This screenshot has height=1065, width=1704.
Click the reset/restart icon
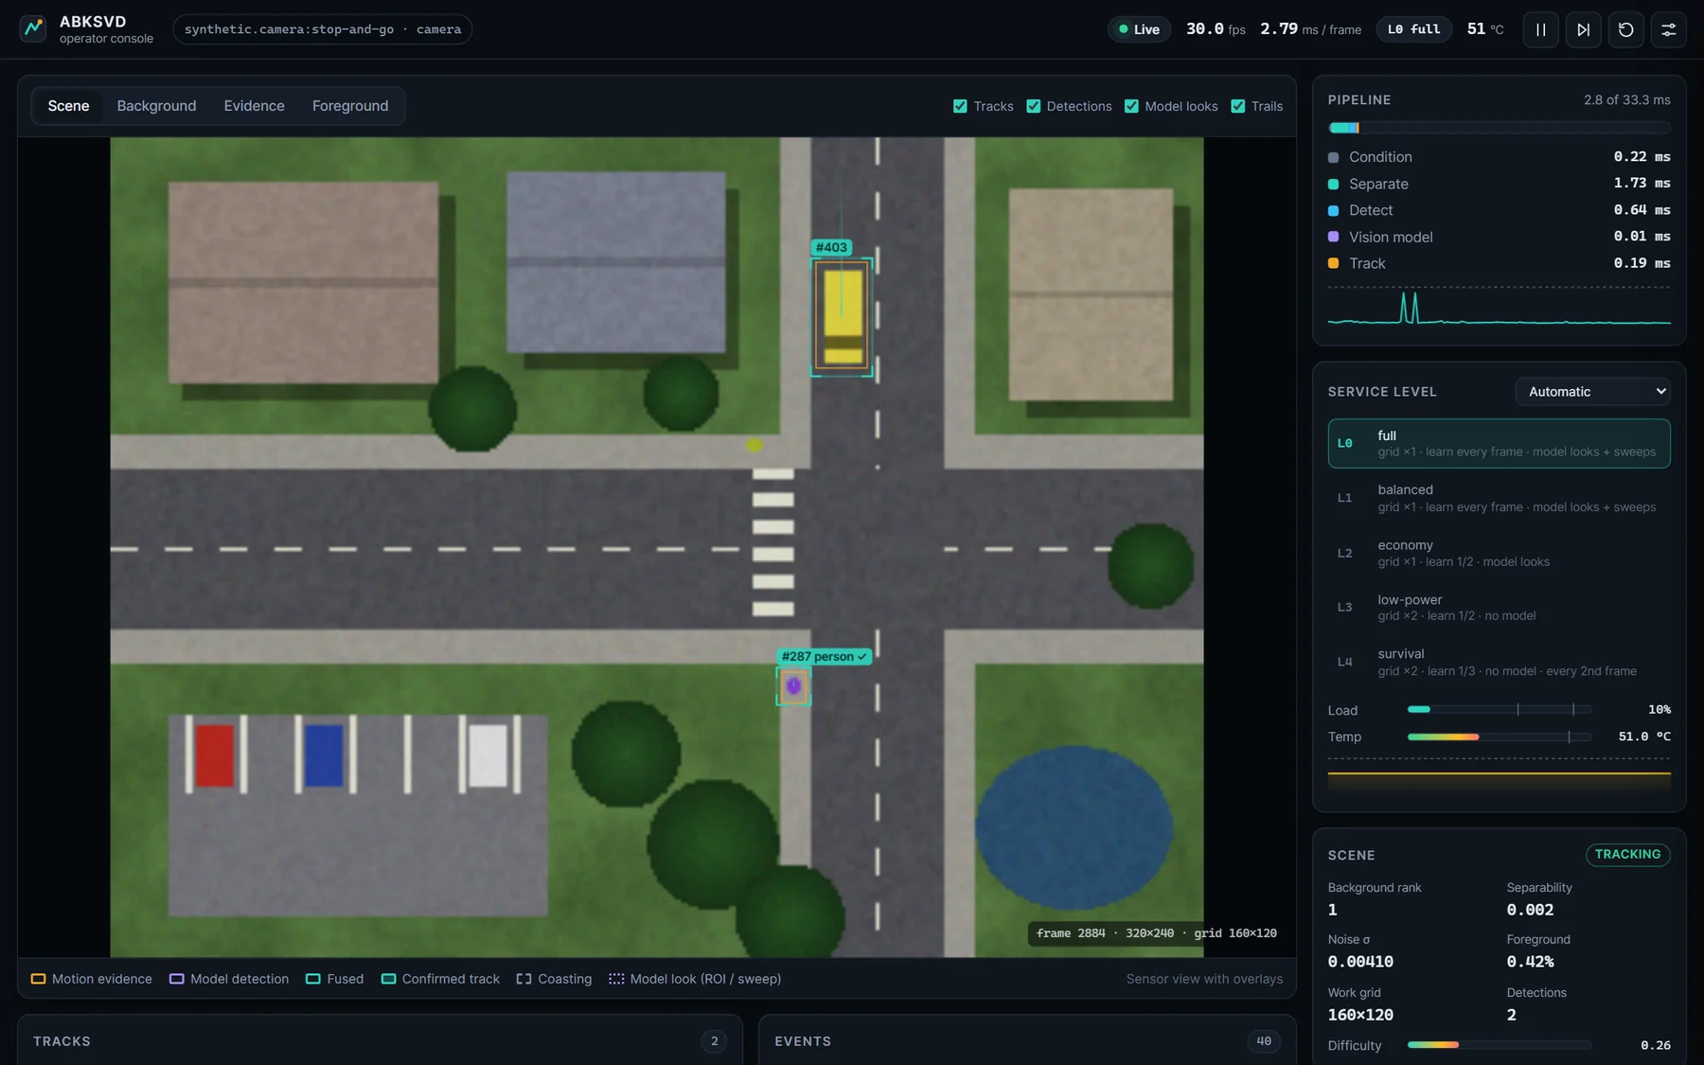pos(1625,29)
